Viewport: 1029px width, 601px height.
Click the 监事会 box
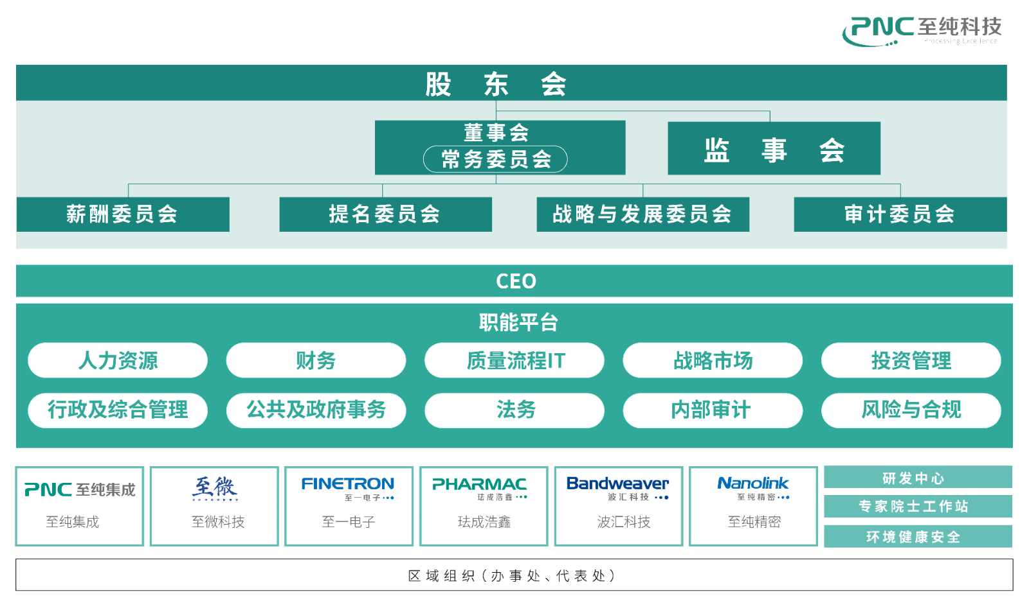pos(774,149)
